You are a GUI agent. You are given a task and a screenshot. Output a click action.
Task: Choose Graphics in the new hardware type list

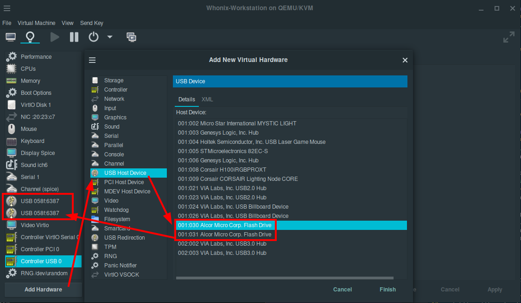[x=128, y=117]
